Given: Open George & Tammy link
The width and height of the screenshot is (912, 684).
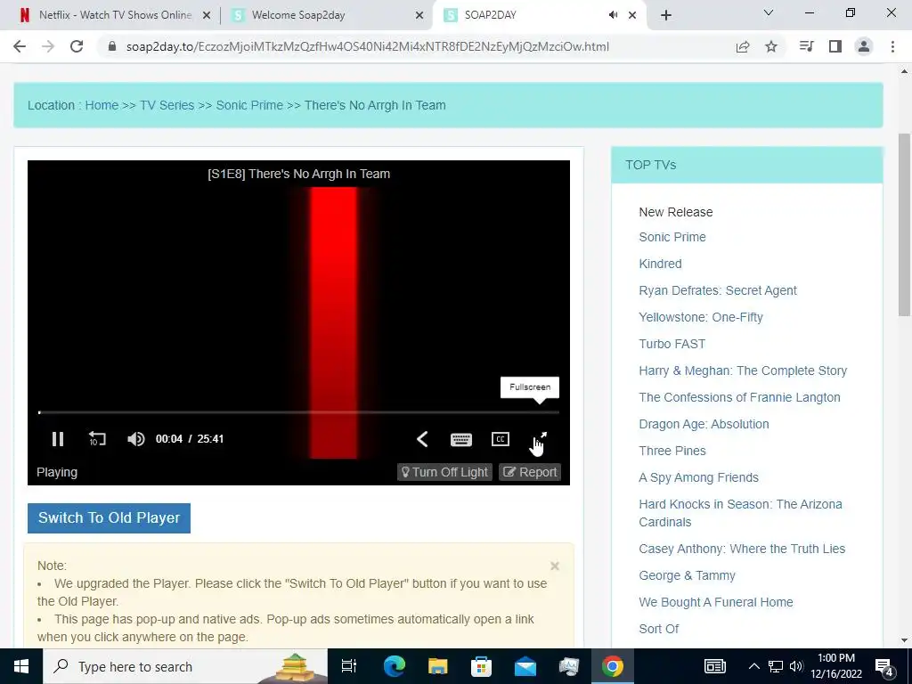Looking at the screenshot, I should tap(687, 575).
